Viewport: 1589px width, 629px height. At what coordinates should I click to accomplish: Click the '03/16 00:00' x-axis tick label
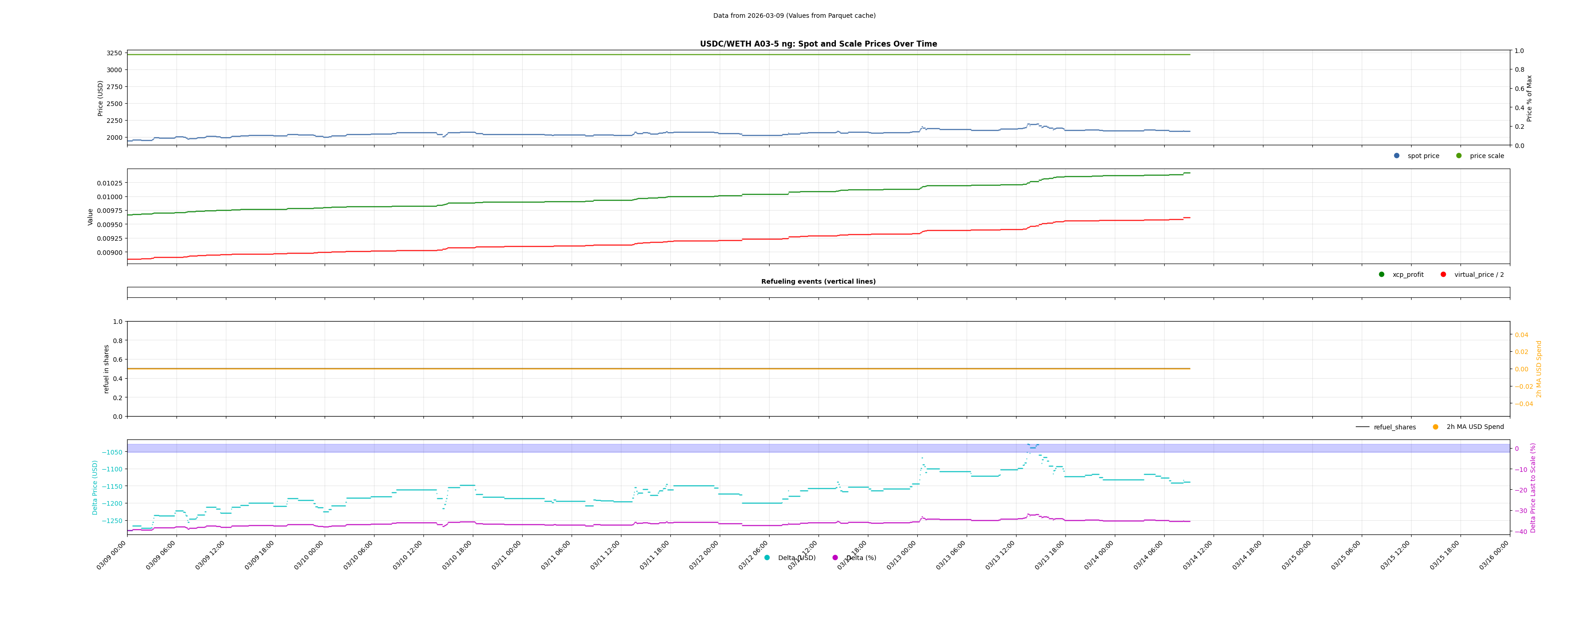coord(1494,555)
